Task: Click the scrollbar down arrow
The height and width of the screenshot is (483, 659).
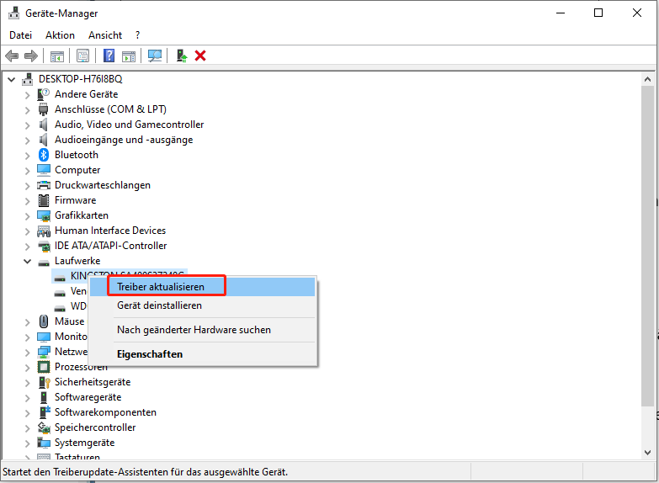Action: tap(647, 453)
